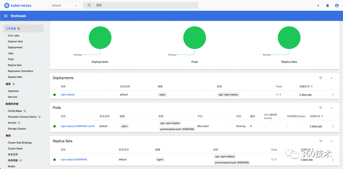Open the hamburger navigation menu
The image size is (343, 169).
click(6, 16)
